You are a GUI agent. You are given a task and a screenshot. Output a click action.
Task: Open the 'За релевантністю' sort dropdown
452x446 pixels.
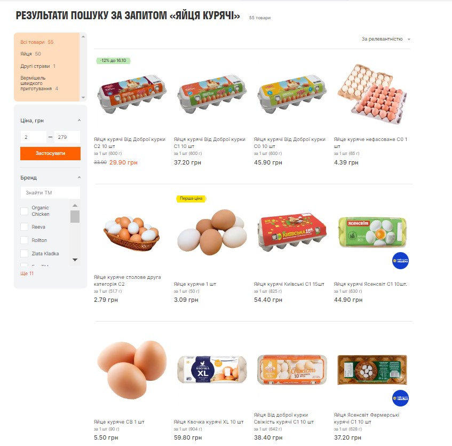(x=386, y=39)
